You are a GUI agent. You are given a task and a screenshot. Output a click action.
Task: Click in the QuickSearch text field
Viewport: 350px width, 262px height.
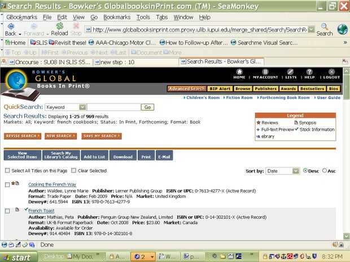click(x=113, y=107)
